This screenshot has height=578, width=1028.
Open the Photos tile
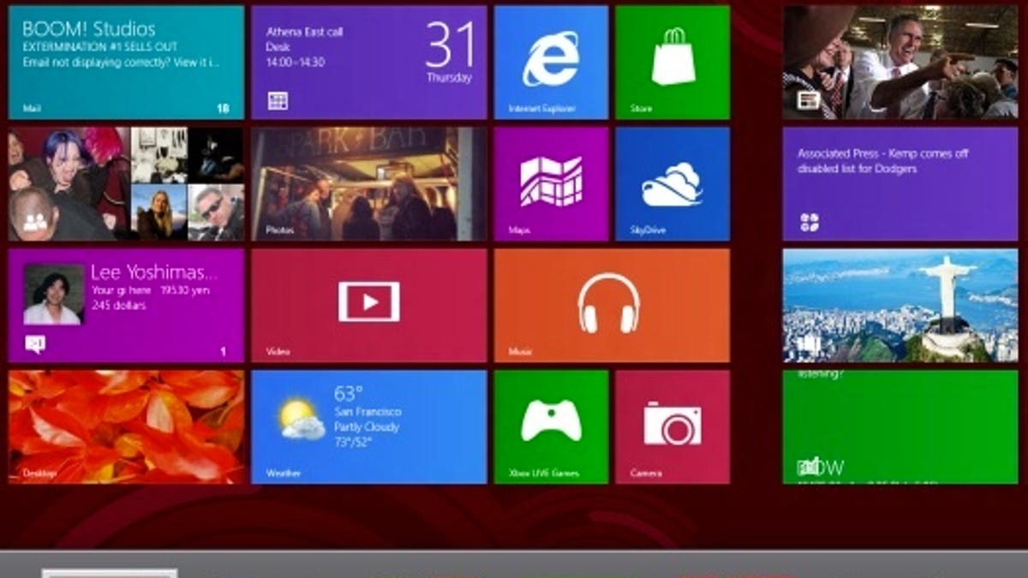tap(368, 184)
